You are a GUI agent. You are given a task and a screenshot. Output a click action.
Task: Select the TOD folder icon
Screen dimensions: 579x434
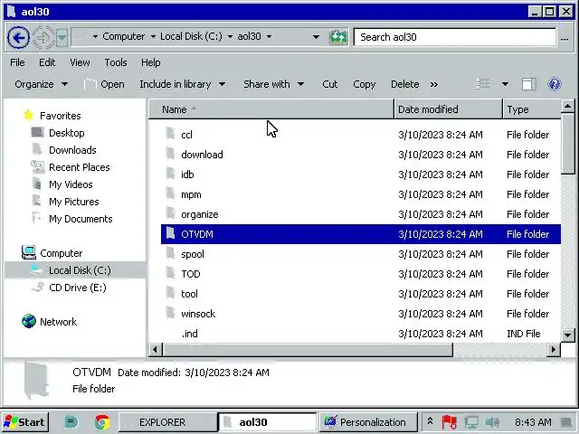click(x=170, y=273)
